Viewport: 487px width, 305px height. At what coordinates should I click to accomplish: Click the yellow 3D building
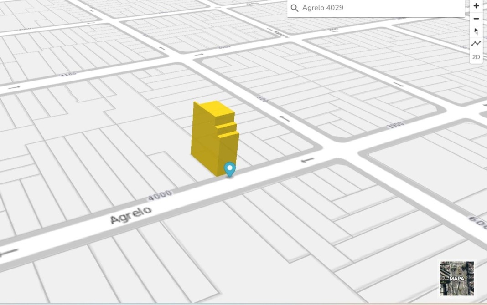pos(212,137)
